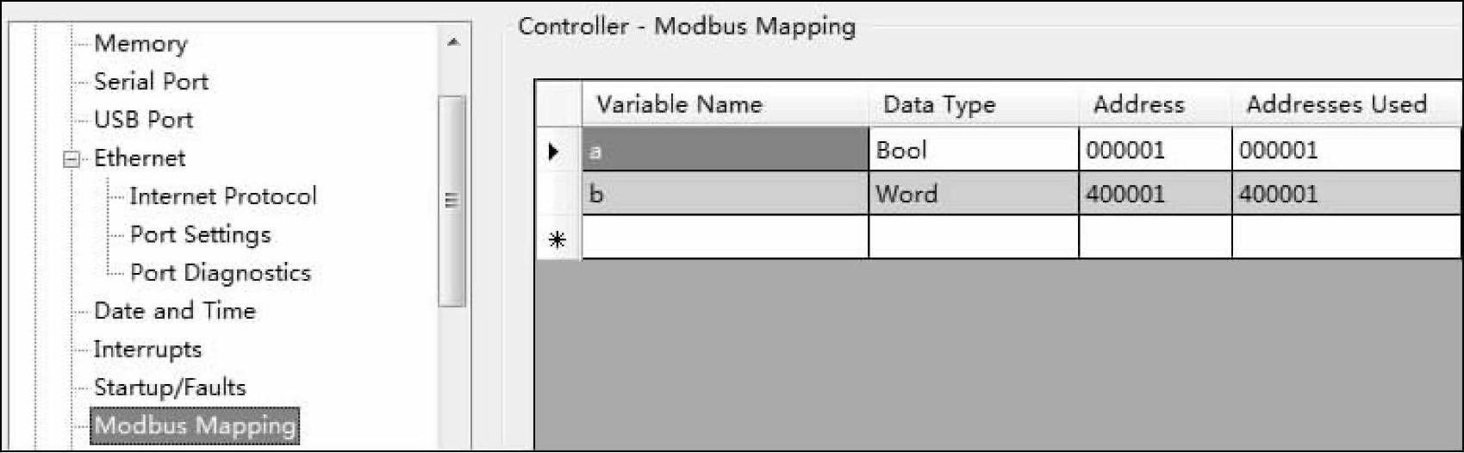This screenshot has height=453, width=1464.
Task: Open Port Diagnostics page
Action: click(x=220, y=273)
